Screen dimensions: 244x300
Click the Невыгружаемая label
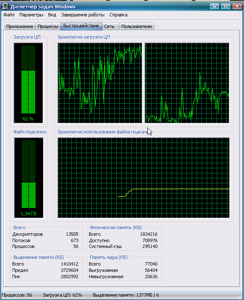tap(106, 277)
